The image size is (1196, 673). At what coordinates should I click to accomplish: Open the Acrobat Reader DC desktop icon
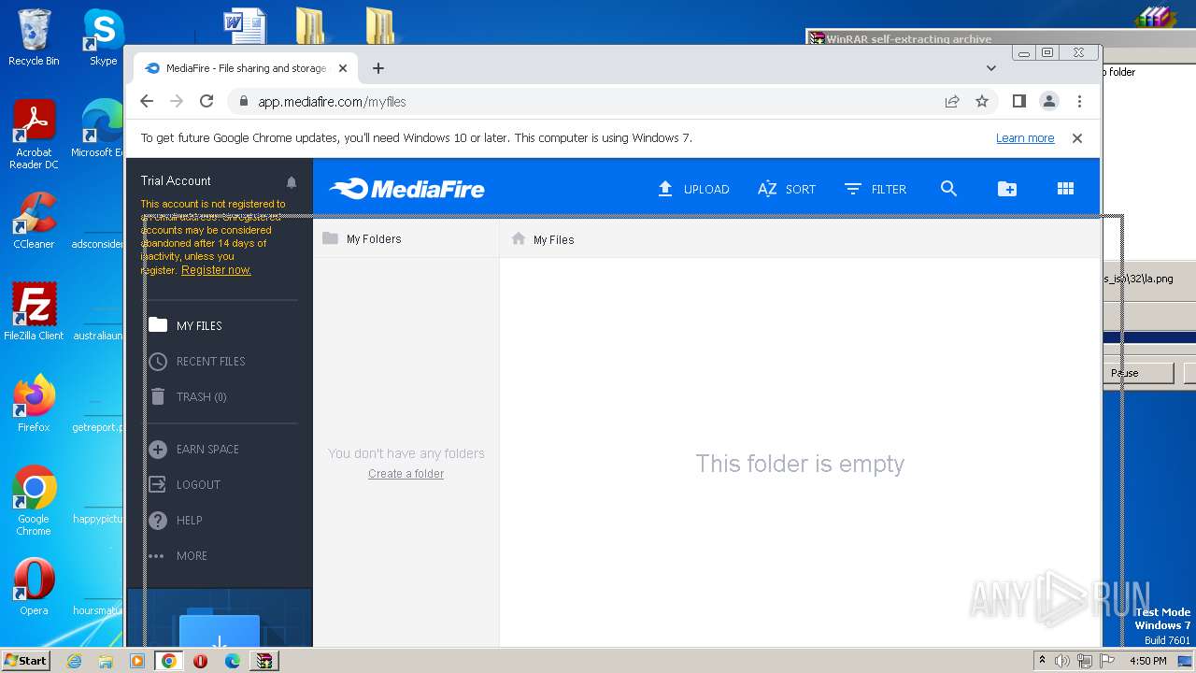tap(34, 136)
